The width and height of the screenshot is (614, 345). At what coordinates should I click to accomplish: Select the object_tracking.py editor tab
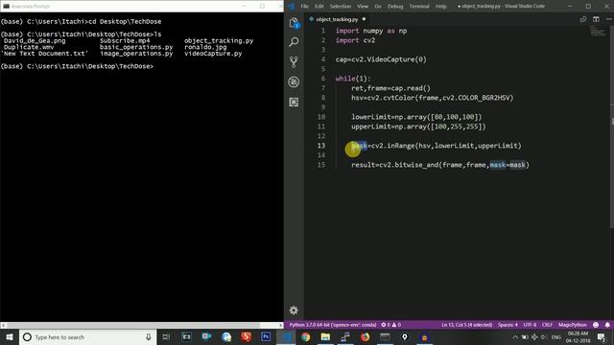[337, 19]
